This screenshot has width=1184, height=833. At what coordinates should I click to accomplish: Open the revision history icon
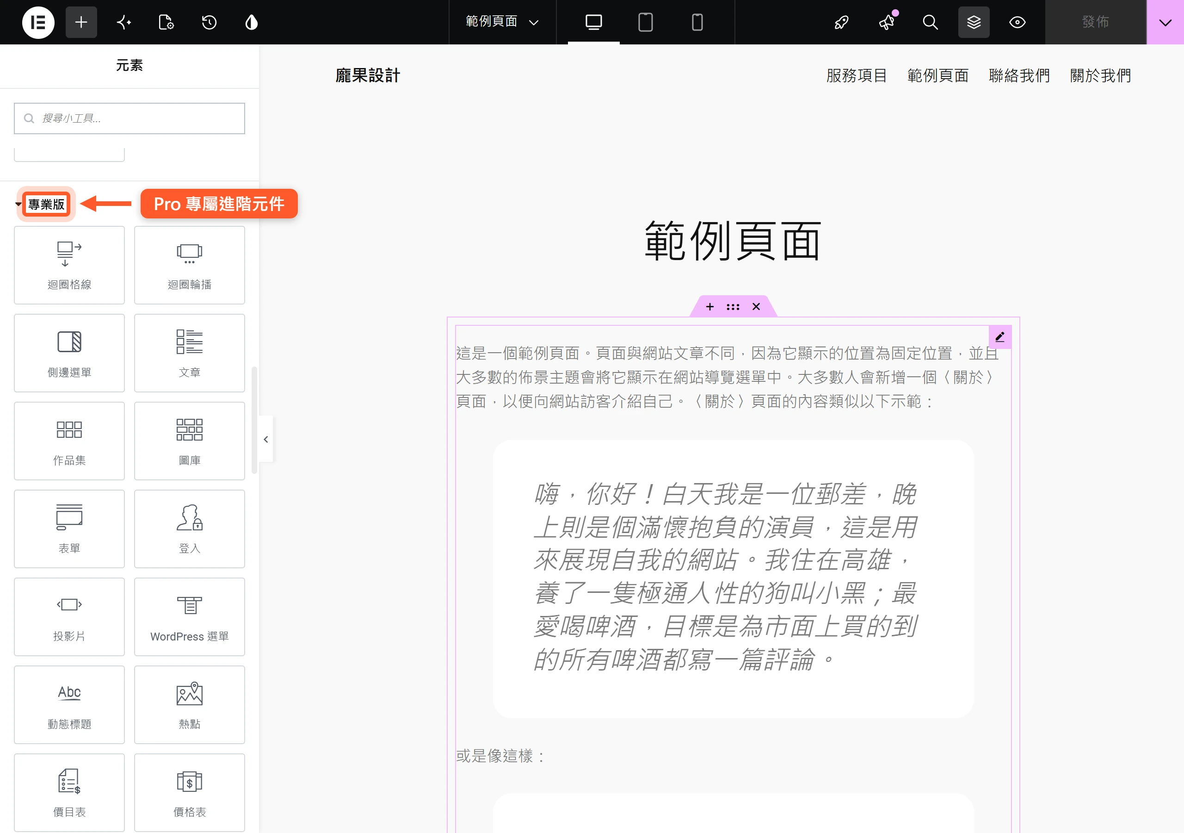tap(209, 22)
